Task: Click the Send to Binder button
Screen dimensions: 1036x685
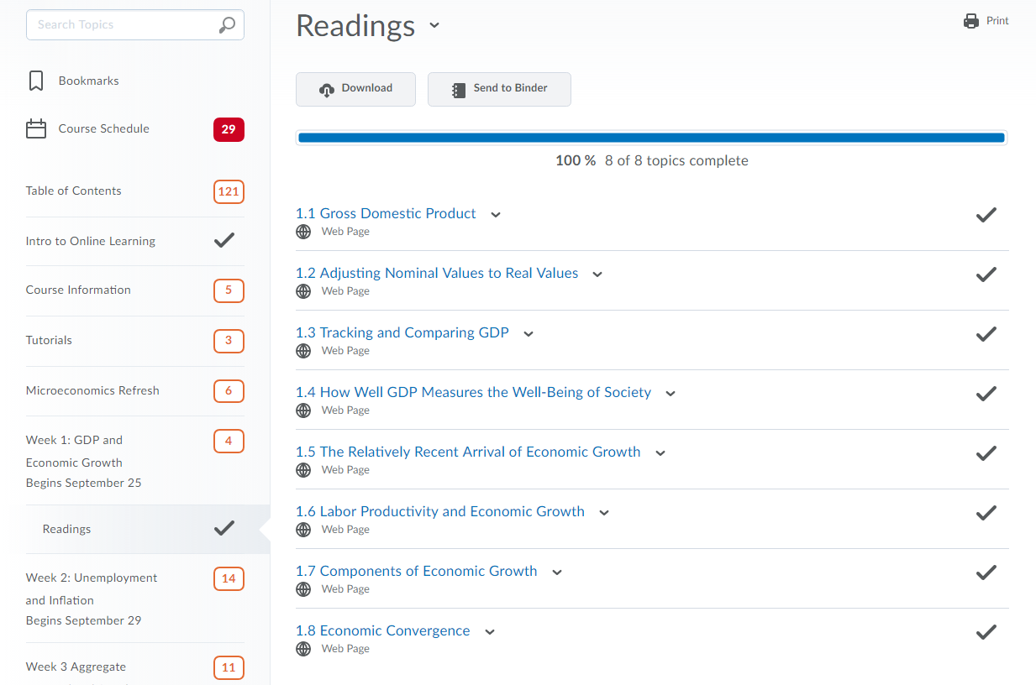Action: click(x=499, y=89)
